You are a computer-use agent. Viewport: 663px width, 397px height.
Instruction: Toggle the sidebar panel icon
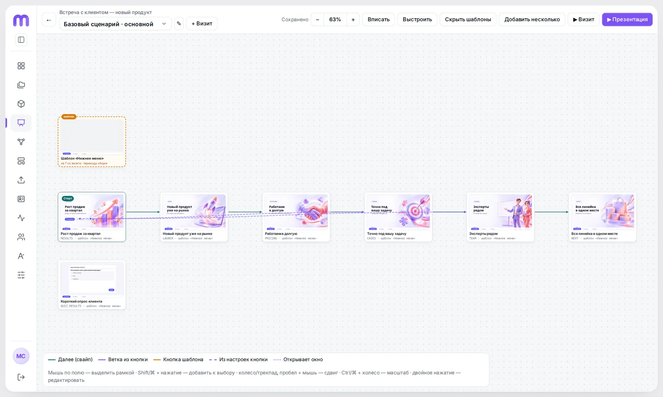tap(21, 40)
